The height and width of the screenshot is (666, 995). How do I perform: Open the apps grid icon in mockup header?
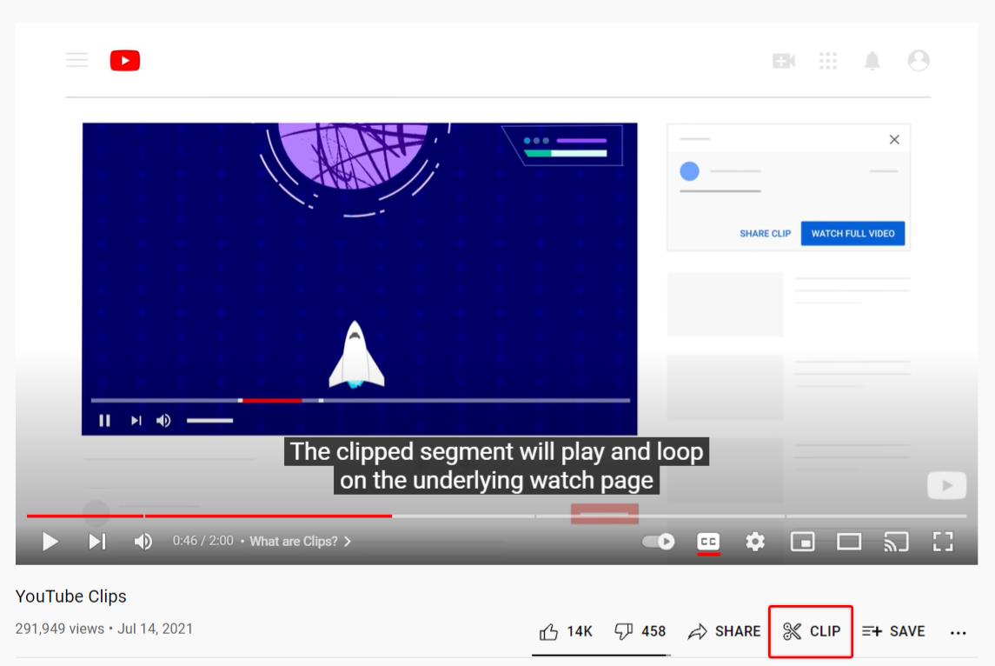tap(828, 60)
